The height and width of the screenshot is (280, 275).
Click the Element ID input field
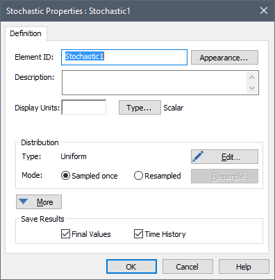click(124, 57)
